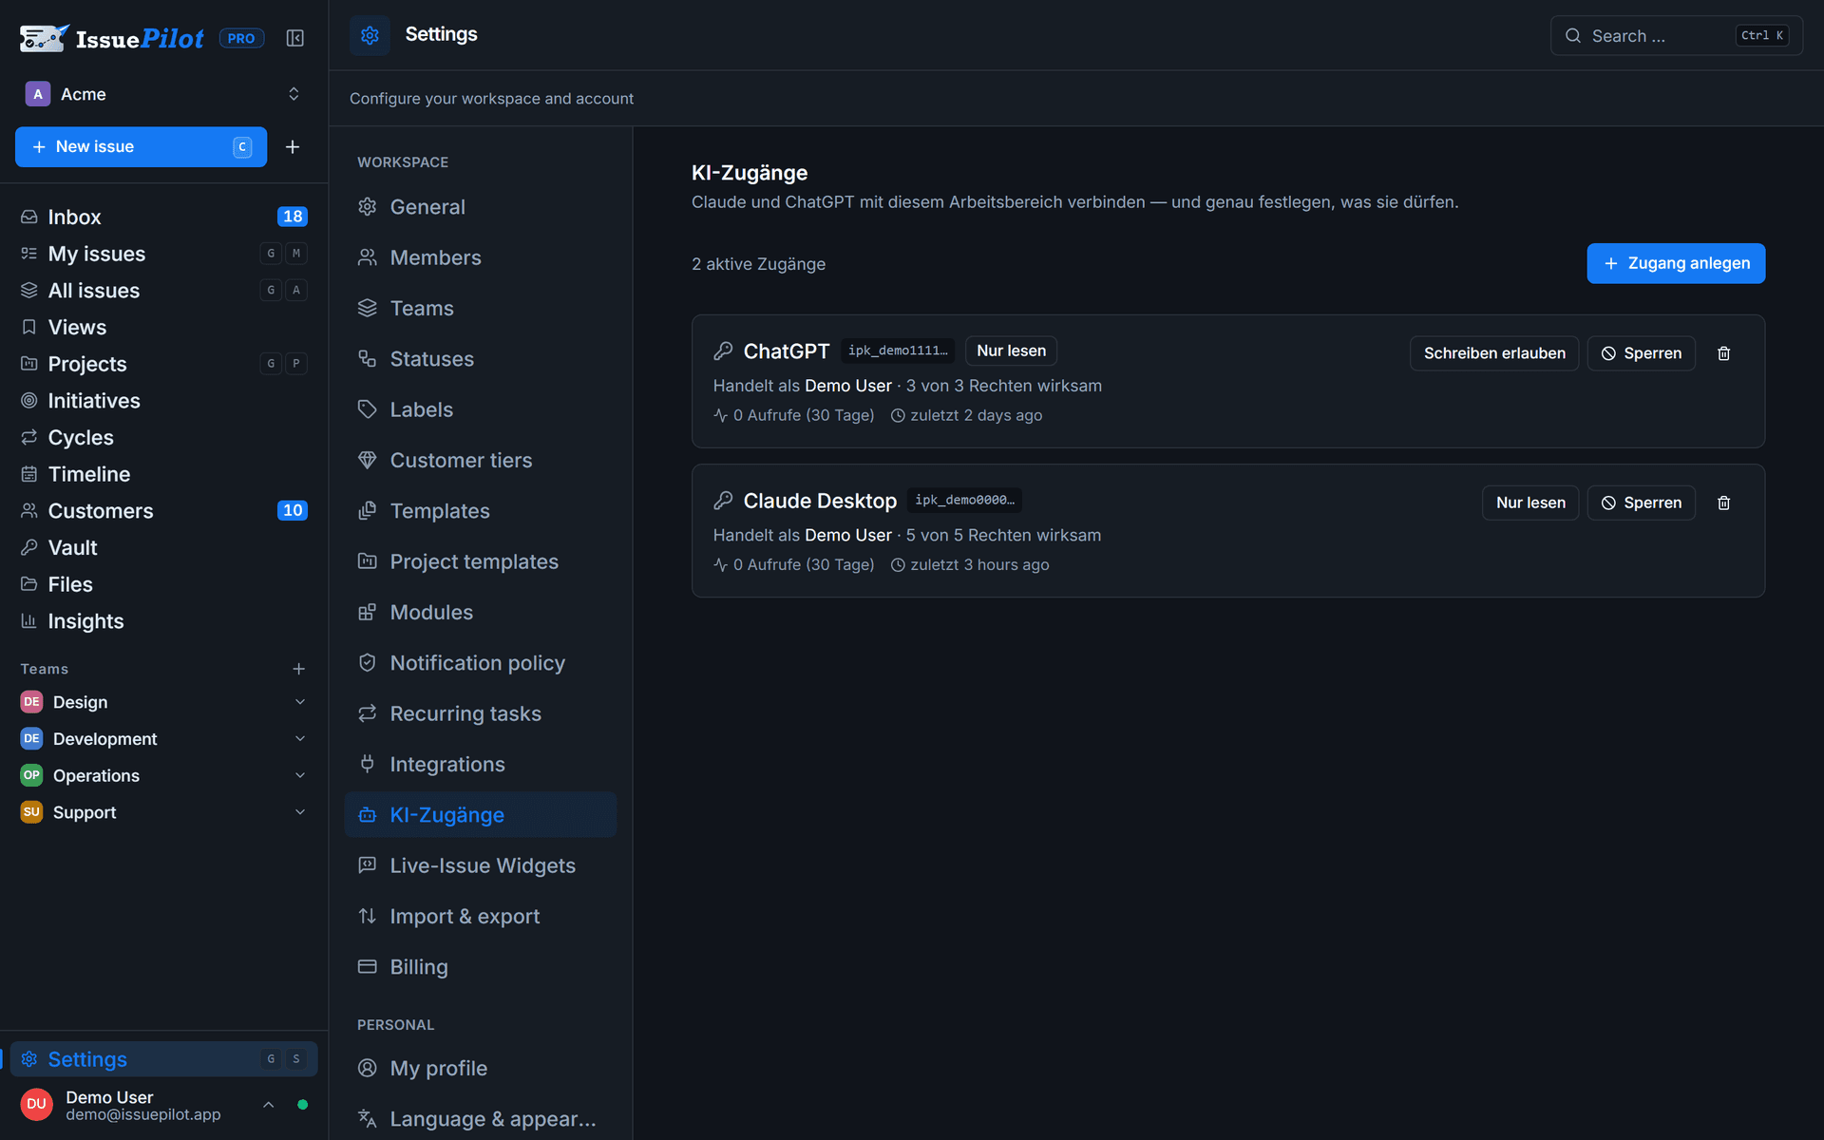
Task: Open Customers in the sidebar
Action: tap(163, 511)
